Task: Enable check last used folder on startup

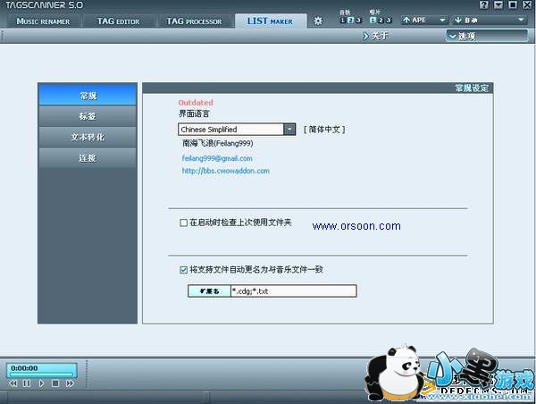Action: point(183,222)
